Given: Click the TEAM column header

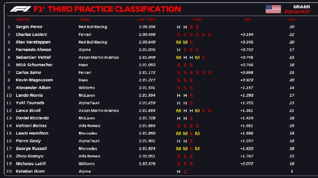Looking at the screenshot, I should click(84, 20).
